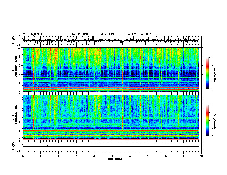Click the "4" kHz tick on ch.1 frequency axis
The image size is (227, 175).
pyautogui.click(x=20, y=75)
